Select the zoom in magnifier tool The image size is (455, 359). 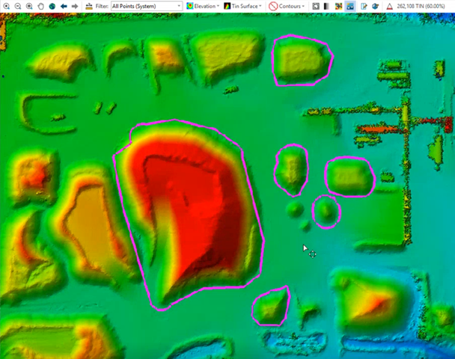(x=6, y=6)
